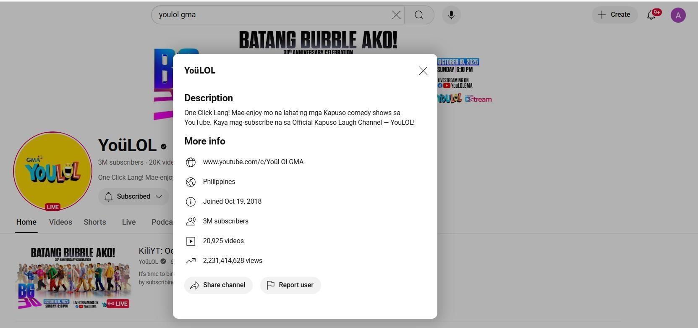Click the search magnifier icon
This screenshot has height=328, width=698.
point(419,15)
